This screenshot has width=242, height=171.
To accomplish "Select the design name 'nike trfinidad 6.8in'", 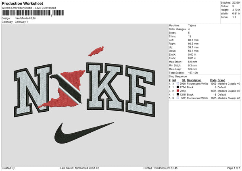I will (x=25, y=18).
